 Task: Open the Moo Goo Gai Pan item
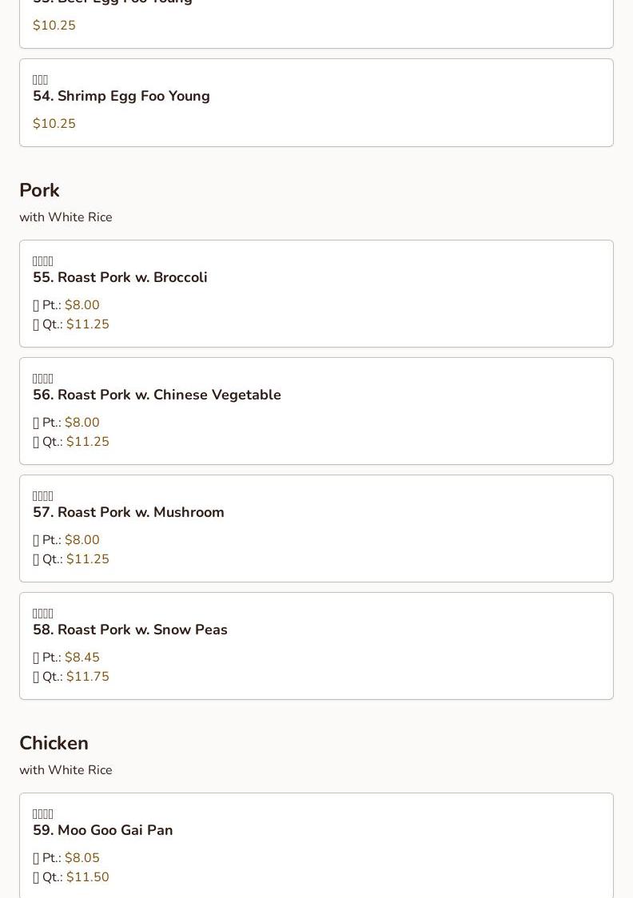click(102, 830)
